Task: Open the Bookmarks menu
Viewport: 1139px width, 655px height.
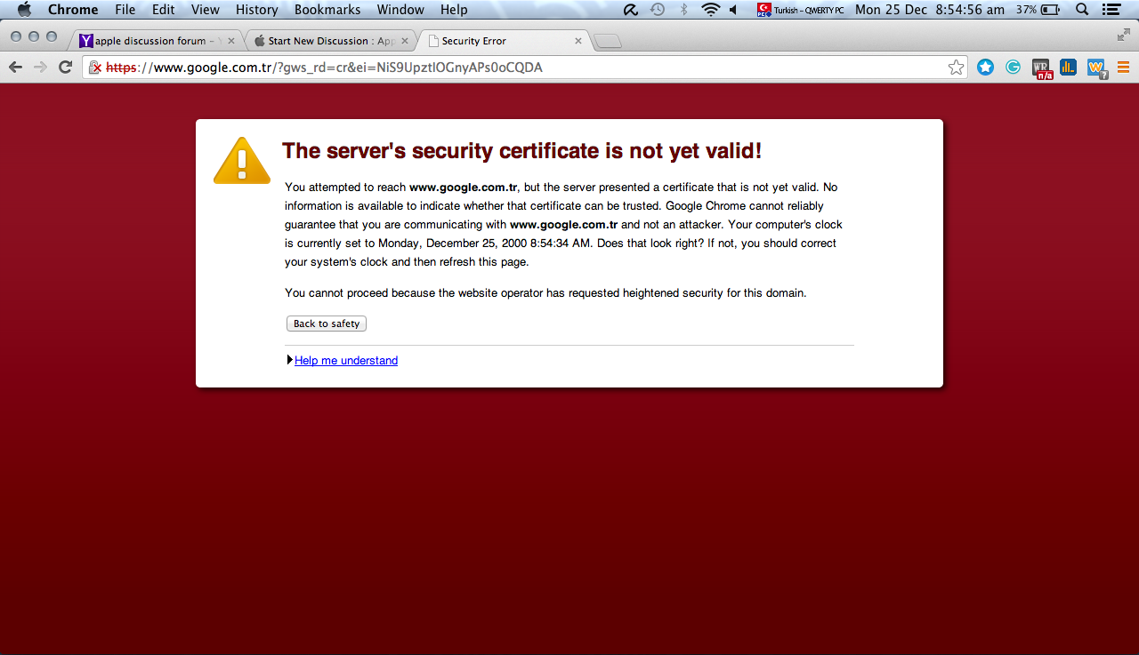Action: [327, 10]
